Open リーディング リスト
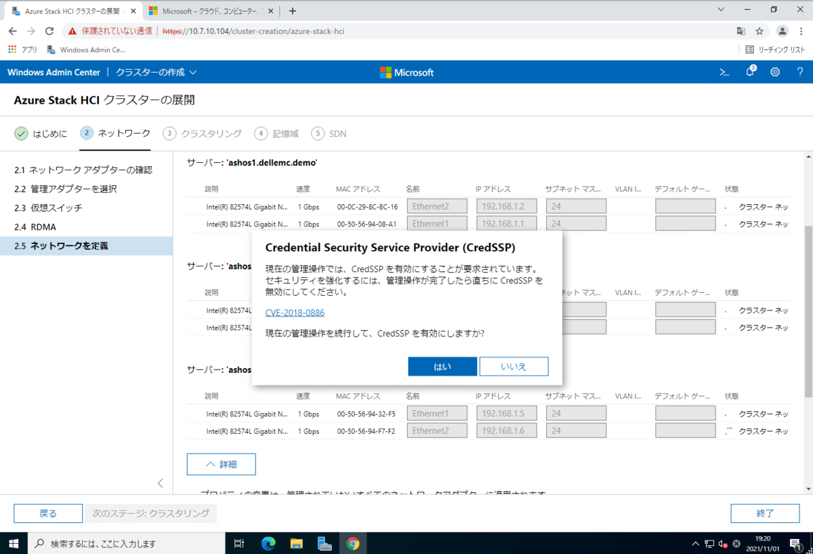This screenshot has width=813, height=554. [775, 50]
